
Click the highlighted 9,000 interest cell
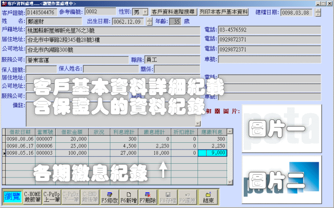tap(212, 153)
